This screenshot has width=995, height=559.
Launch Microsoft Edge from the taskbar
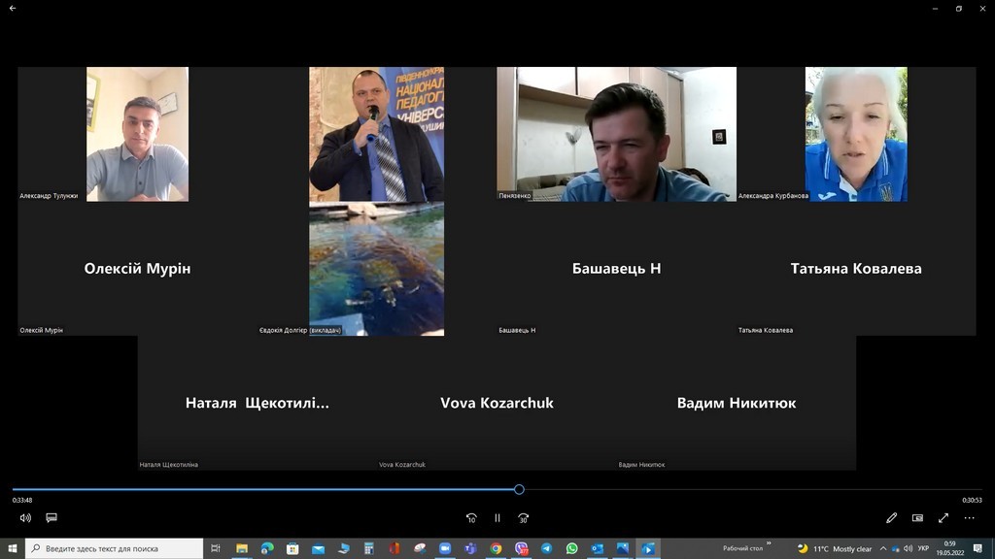(x=267, y=548)
